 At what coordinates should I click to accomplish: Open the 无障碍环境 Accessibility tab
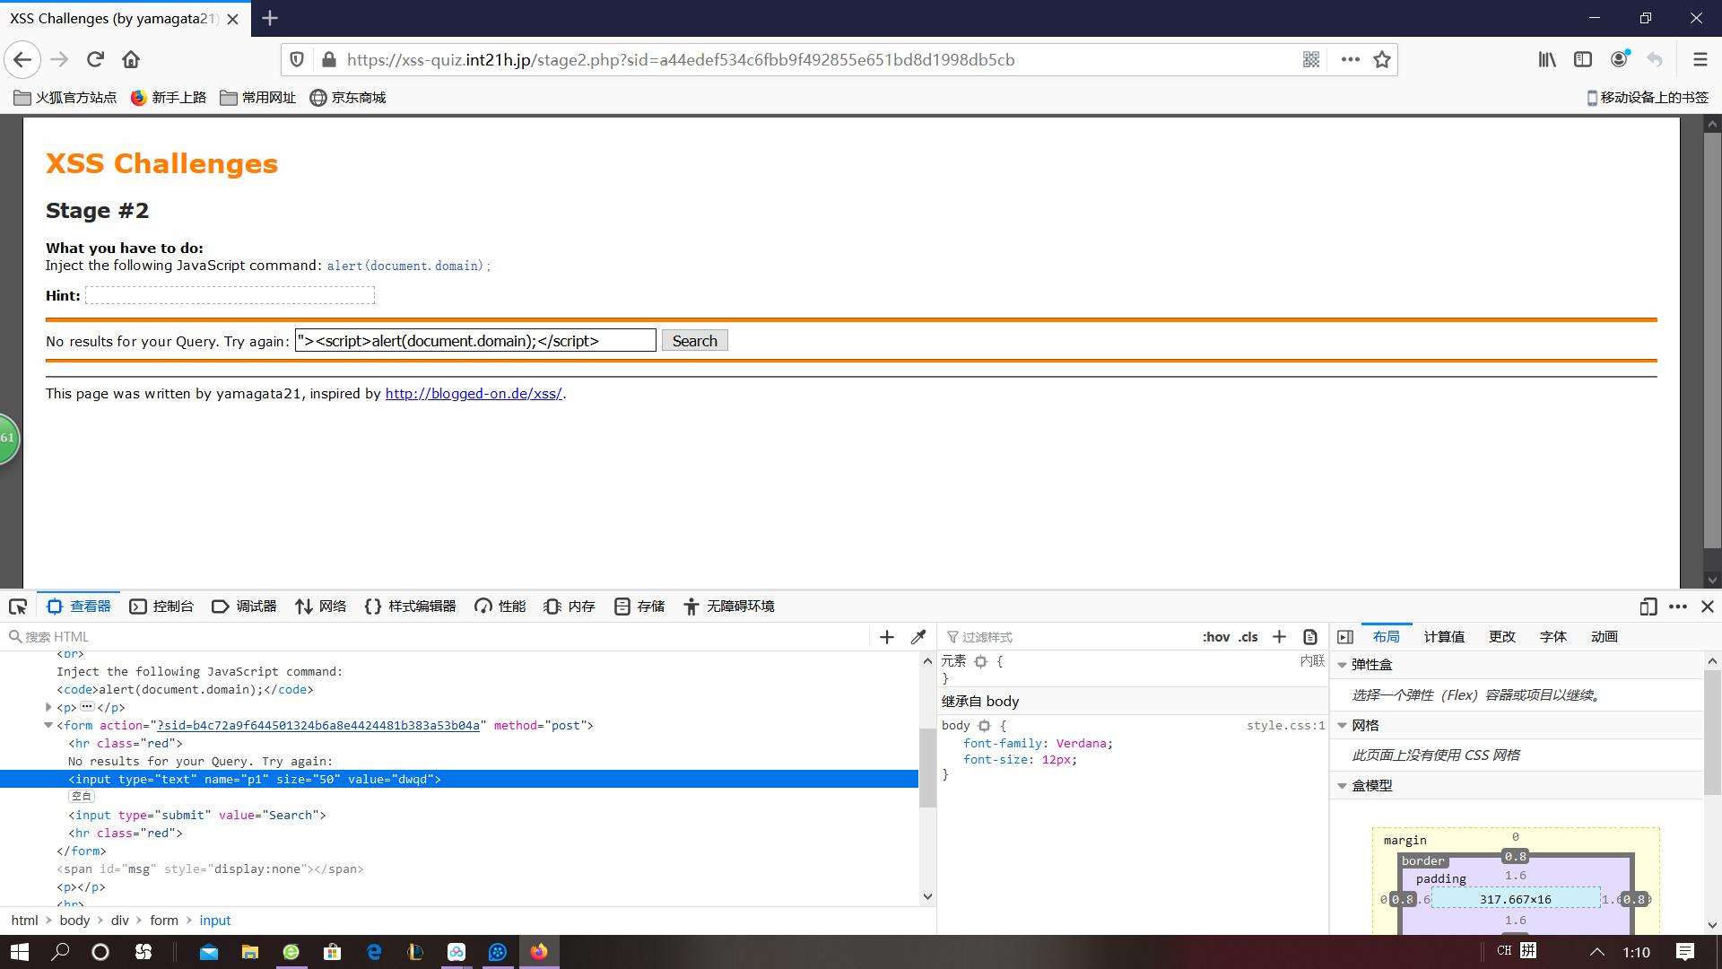[728, 607]
